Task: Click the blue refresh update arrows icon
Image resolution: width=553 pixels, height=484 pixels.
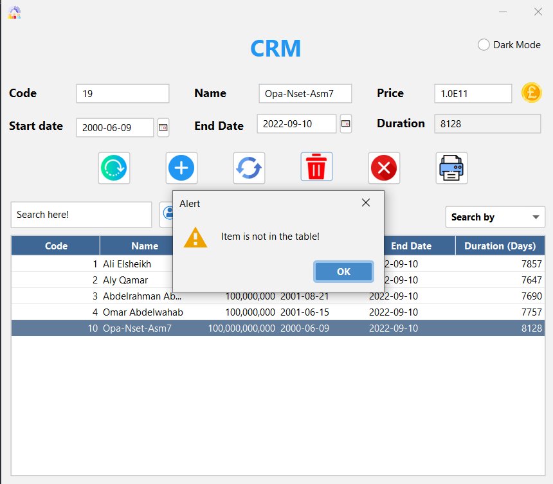Action: [249, 168]
